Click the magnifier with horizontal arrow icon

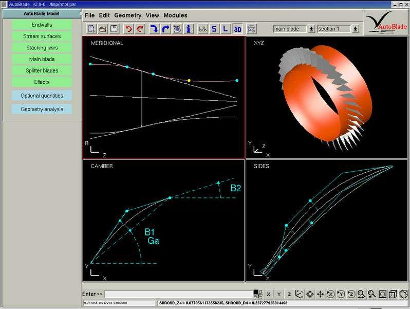(361, 295)
